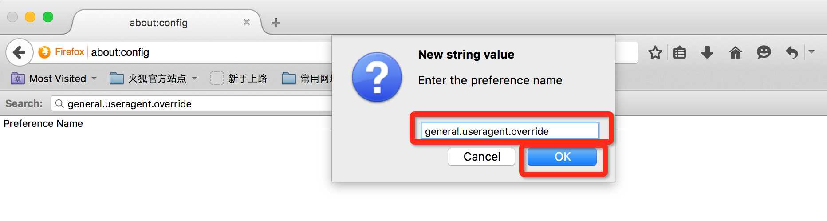This screenshot has width=827, height=221.
Task: Expand the dropdown arrow beside the undo icon
Action: click(x=811, y=52)
